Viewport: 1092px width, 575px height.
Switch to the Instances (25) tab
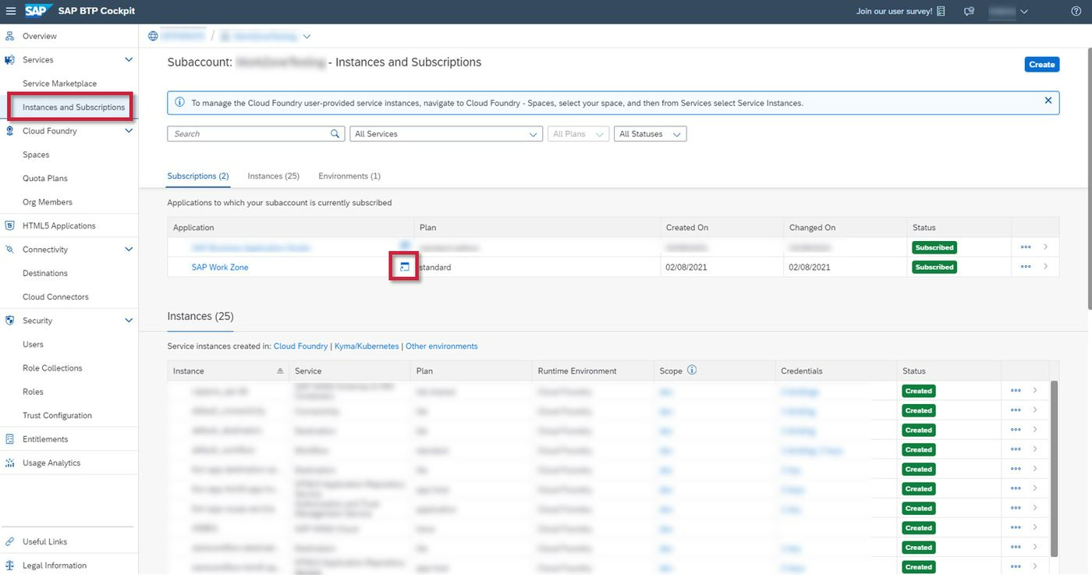pos(274,176)
